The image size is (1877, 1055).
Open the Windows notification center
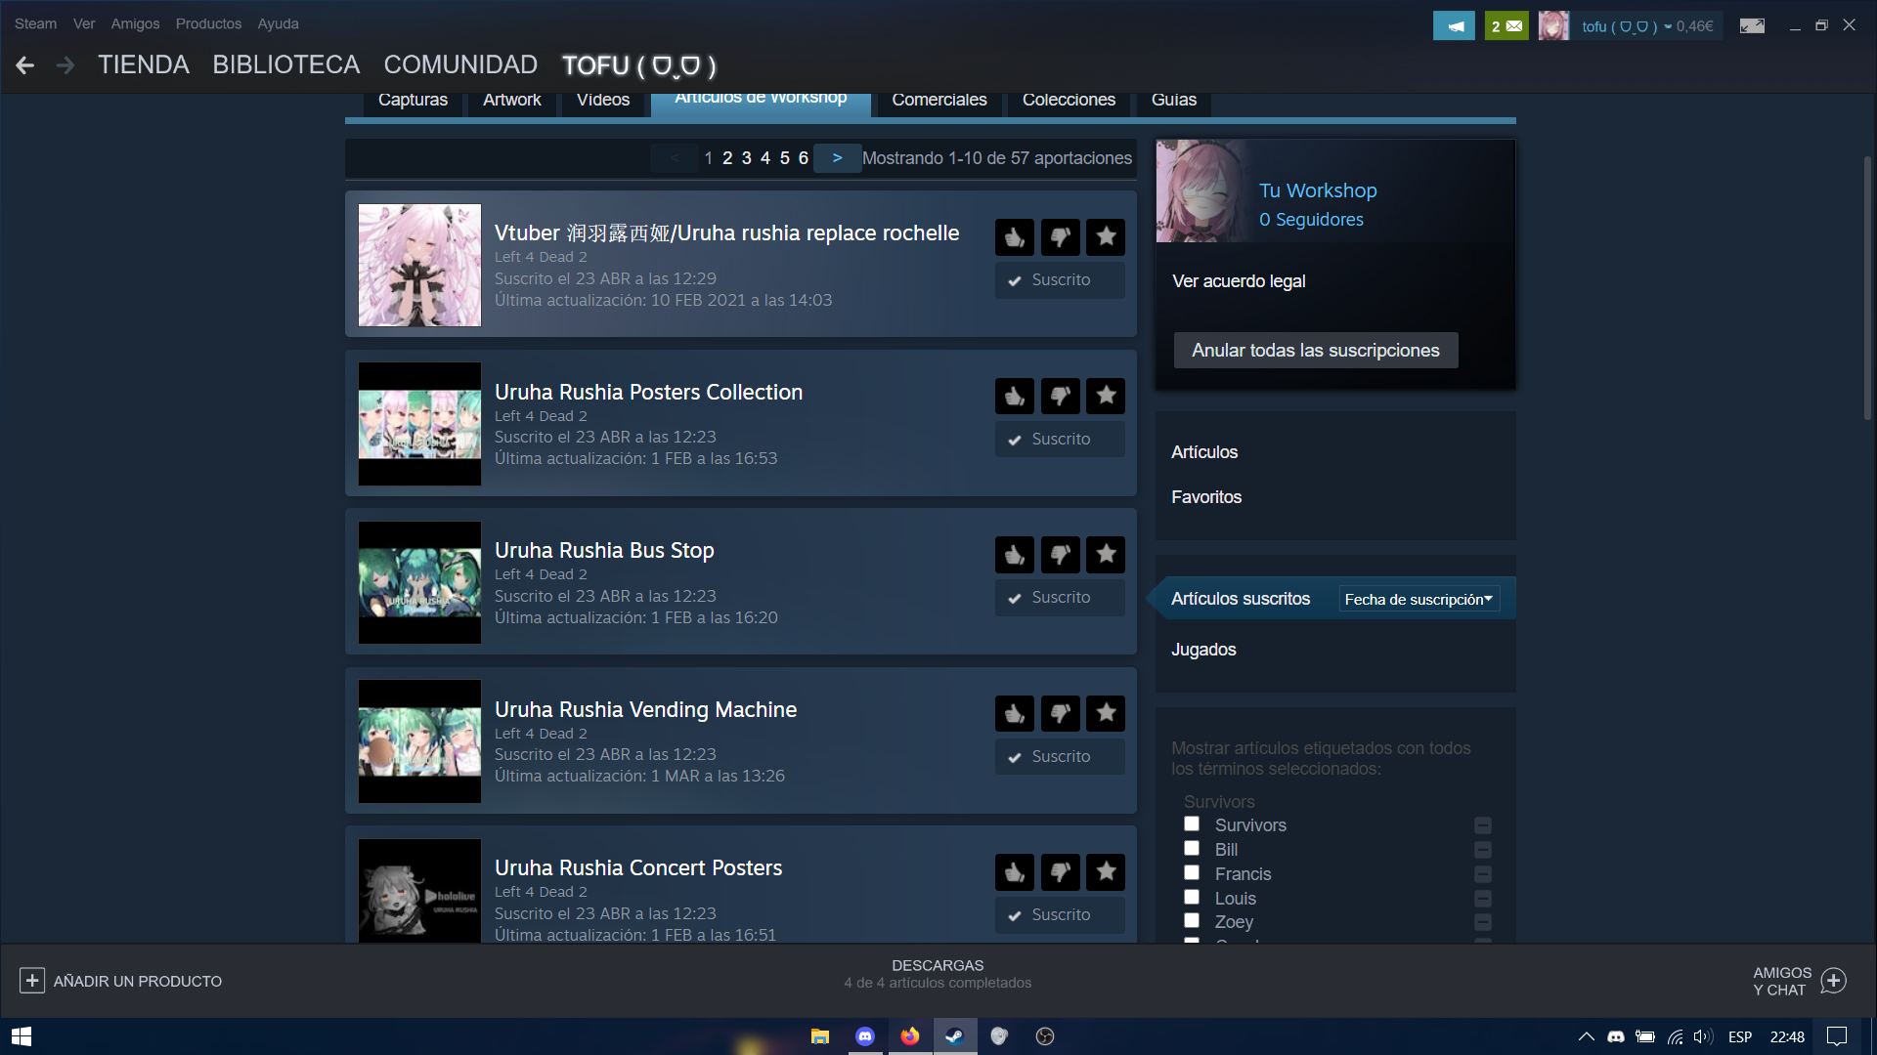(x=1837, y=1036)
